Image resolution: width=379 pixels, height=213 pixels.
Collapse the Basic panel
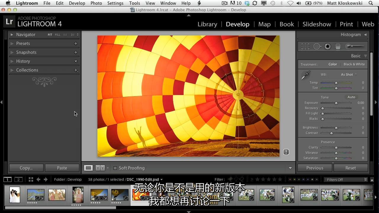tap(365, 56)
